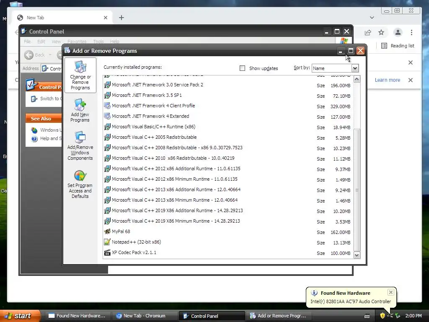
Task: Click the Notepad++ (32-bit x86) program icon
Action: [x=107, y=242]
